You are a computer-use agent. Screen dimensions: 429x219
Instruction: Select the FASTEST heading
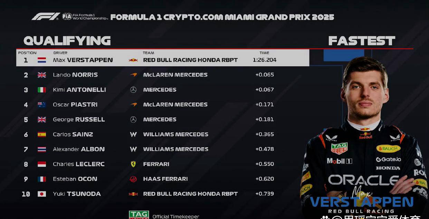point(362,41)
